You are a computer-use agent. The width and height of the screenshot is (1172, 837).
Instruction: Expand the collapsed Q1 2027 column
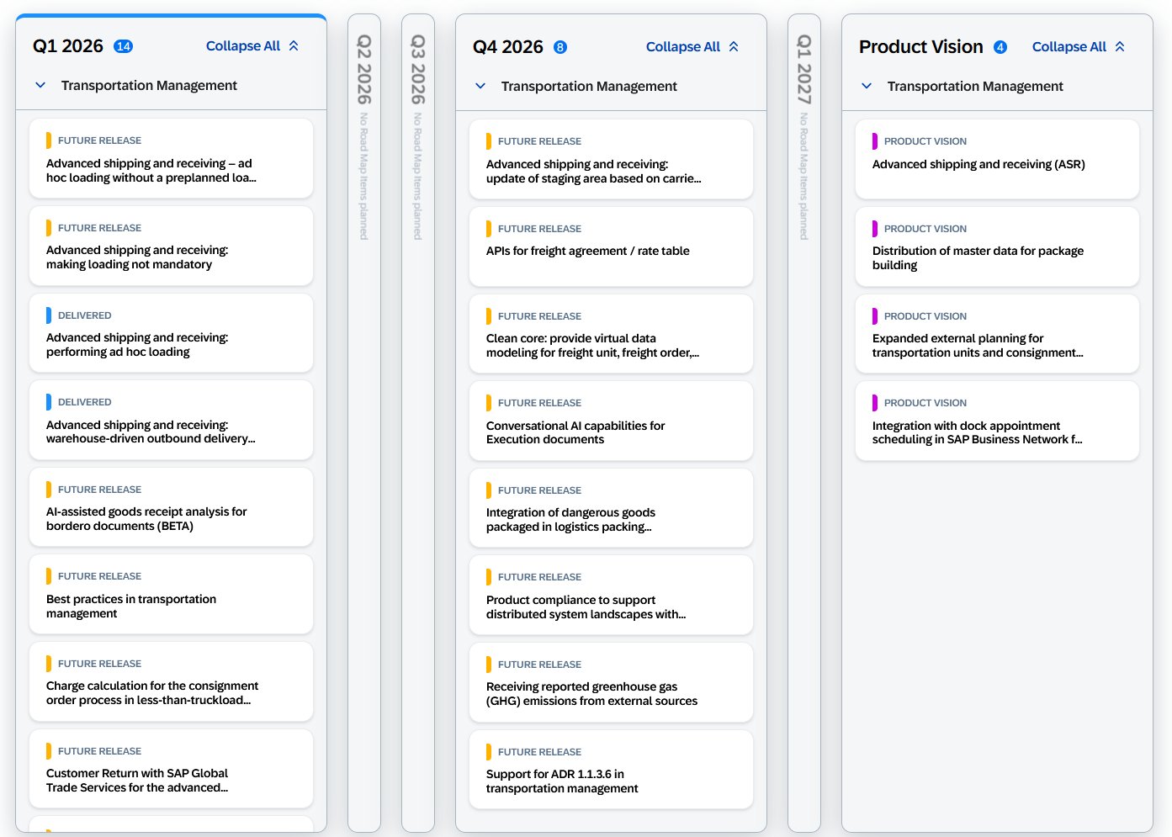click(x=804, y=423)
